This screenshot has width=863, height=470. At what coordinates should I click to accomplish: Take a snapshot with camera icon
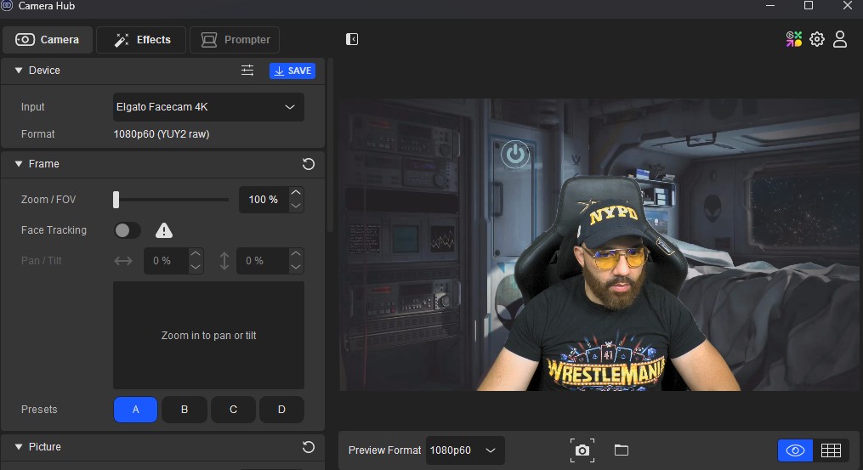582,450
